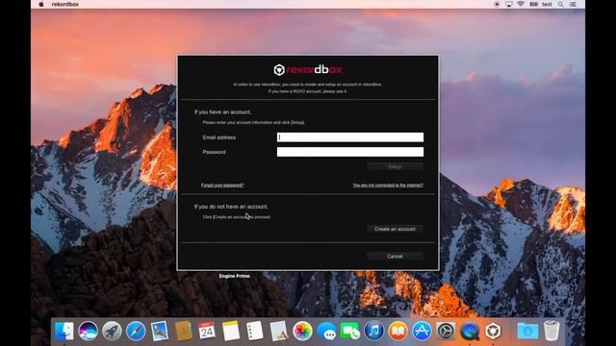
Task: Launch Safari from the Dock
Action: pyautogui.click(x=136, y=331)
